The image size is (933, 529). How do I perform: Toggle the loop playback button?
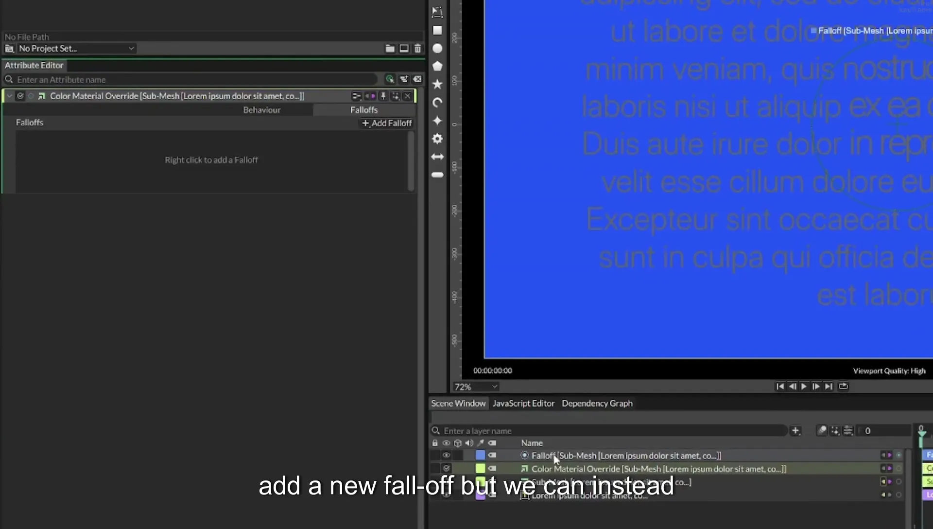pos(843,387)
